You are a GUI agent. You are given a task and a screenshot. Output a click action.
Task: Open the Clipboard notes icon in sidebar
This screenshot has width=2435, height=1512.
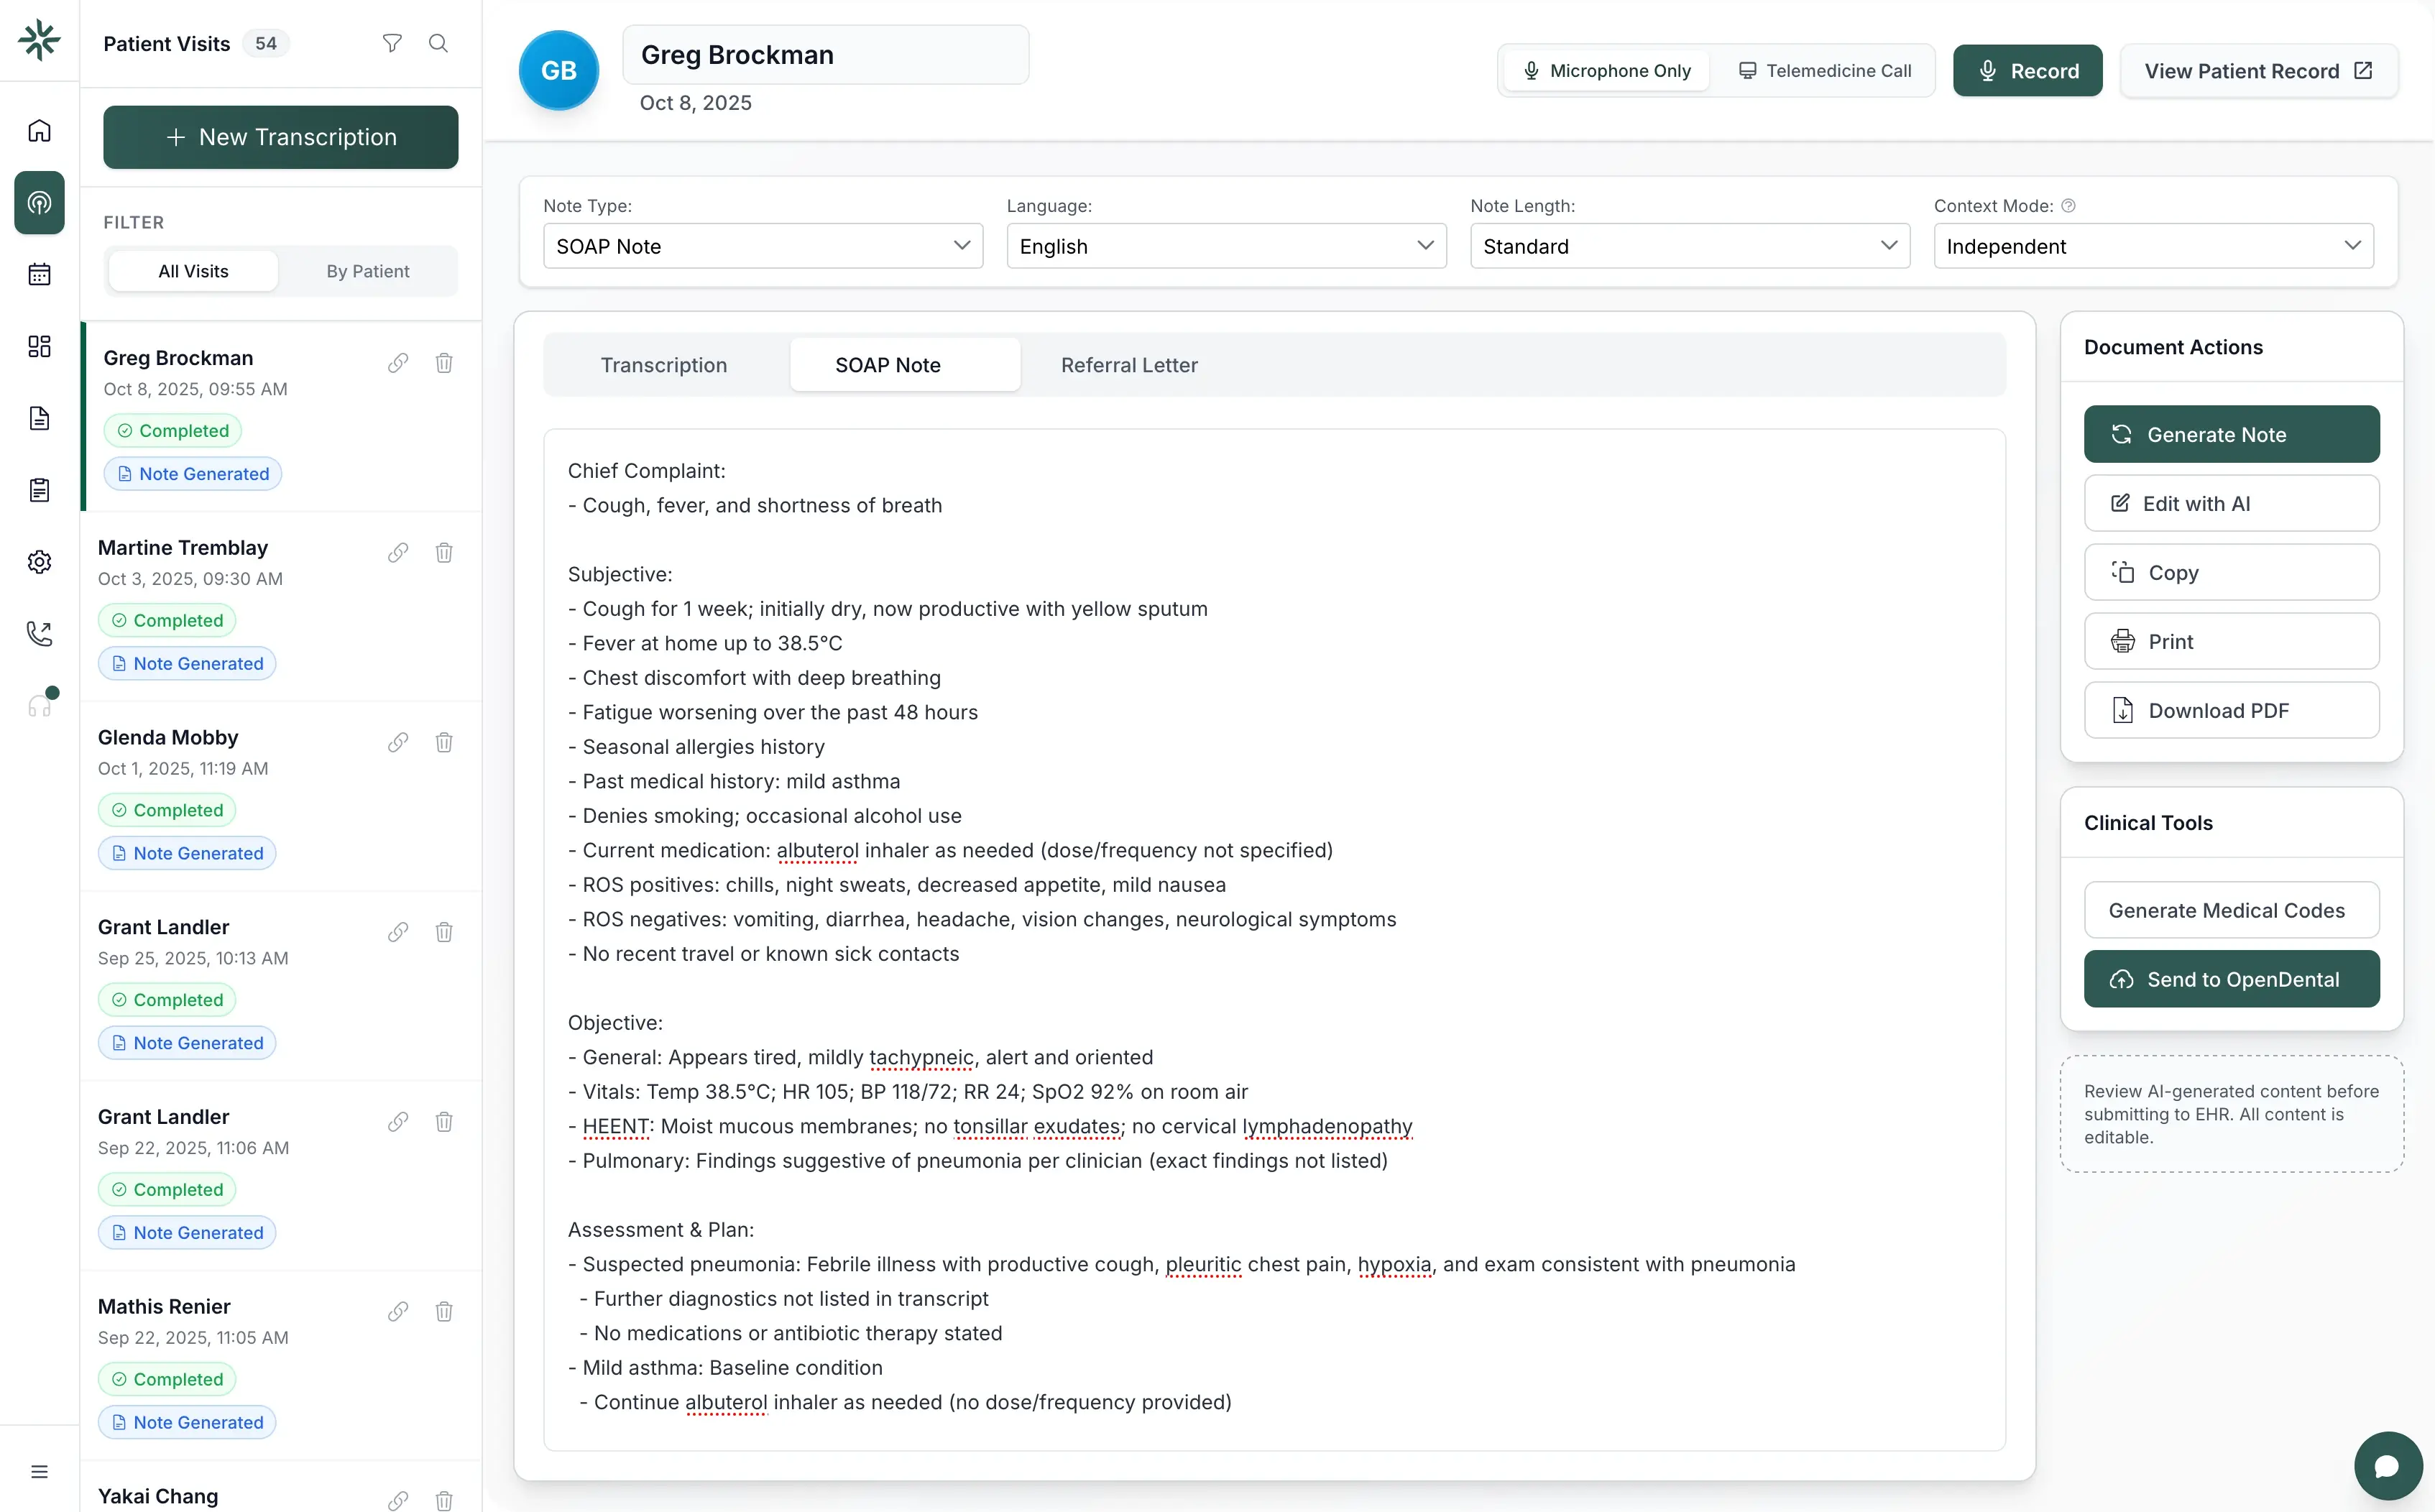point(39,489)
